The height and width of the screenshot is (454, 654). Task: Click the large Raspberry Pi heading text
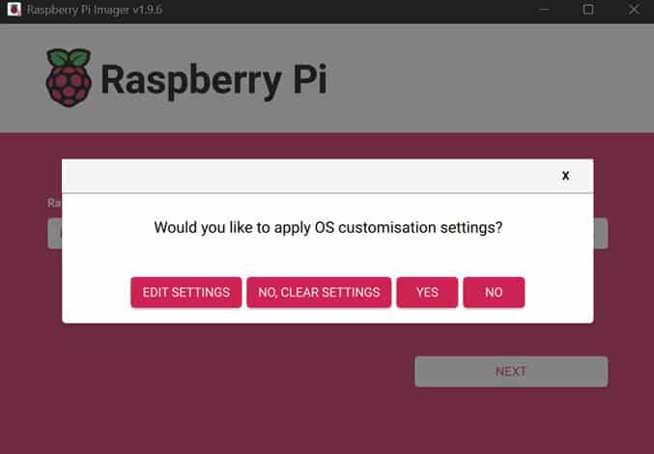pyautogui.click(x=213, y=79)
